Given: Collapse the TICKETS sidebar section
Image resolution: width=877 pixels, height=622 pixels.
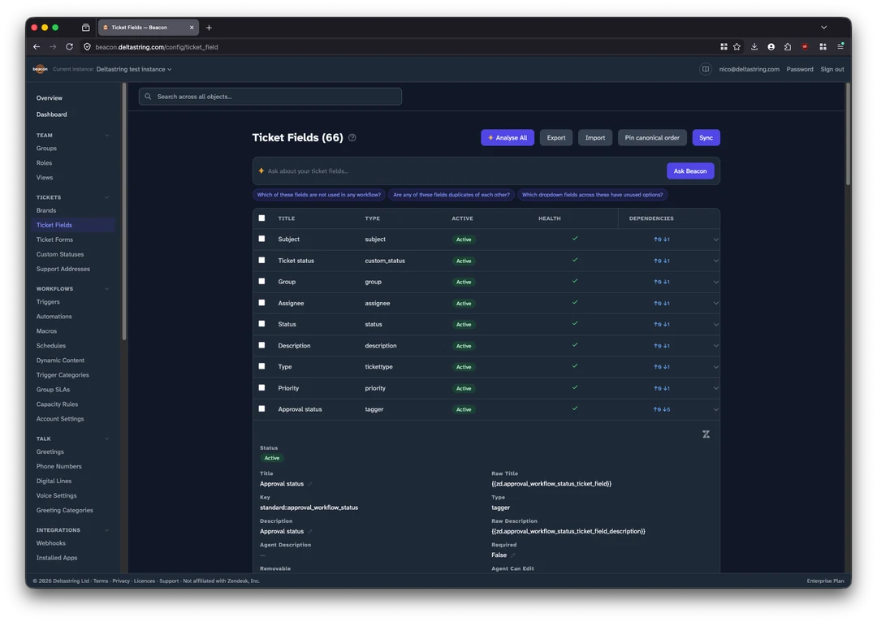Looking at the screenshot, I should coord(107,197).
